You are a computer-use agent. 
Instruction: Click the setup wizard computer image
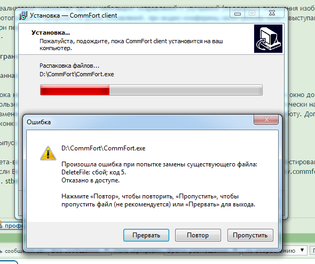[268, 39]
